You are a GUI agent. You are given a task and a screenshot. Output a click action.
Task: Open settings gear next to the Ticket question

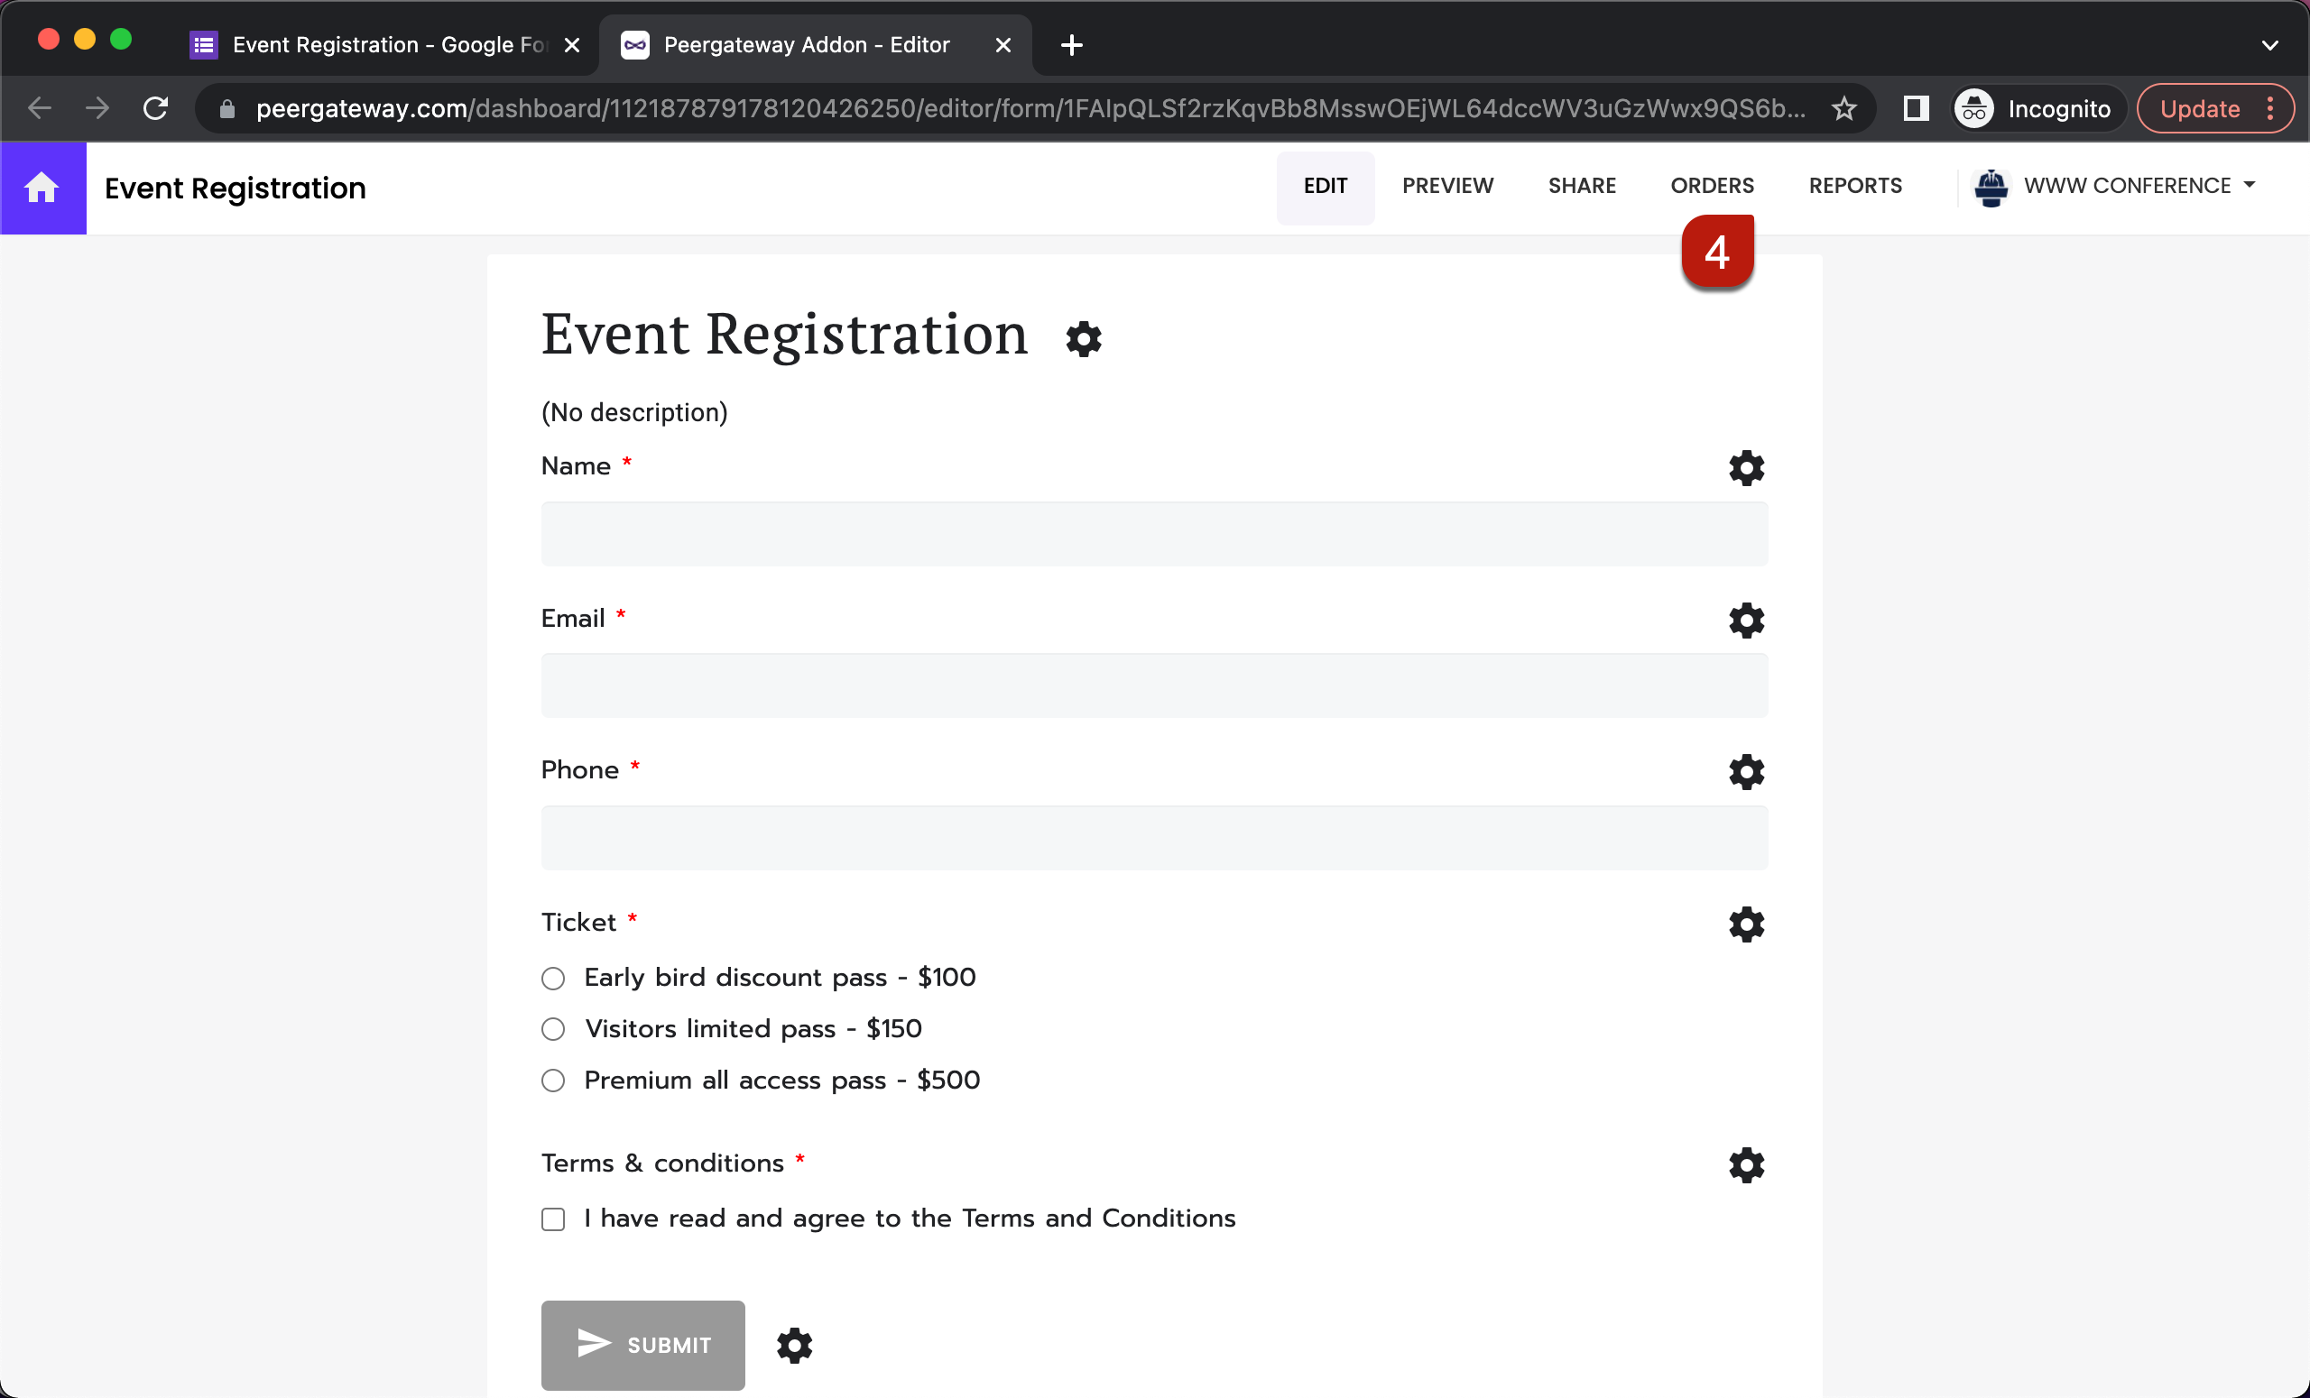[1745, 924]
